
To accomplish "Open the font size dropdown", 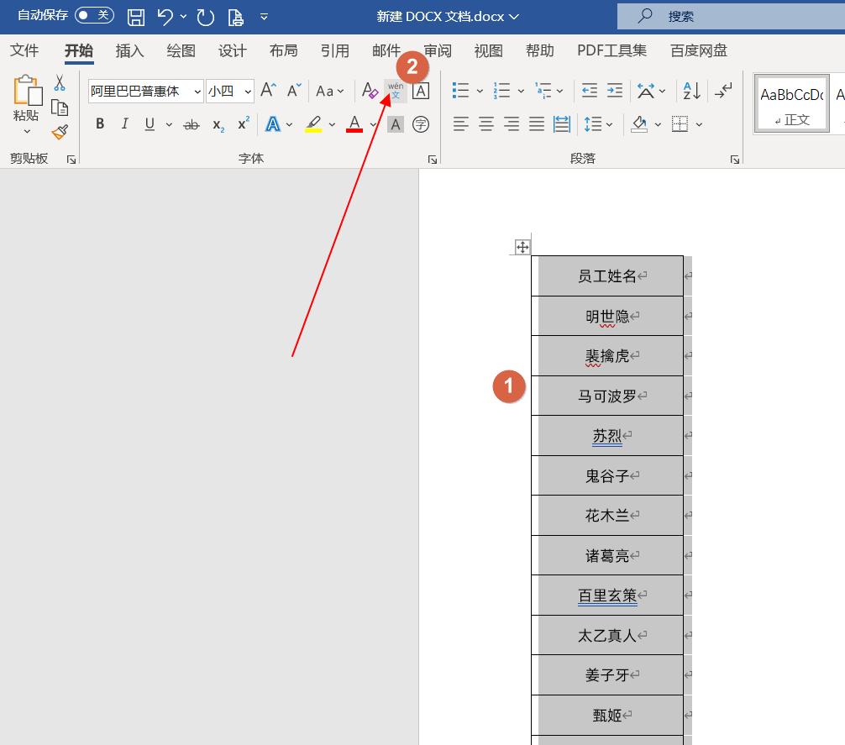I will click(247, 91).
